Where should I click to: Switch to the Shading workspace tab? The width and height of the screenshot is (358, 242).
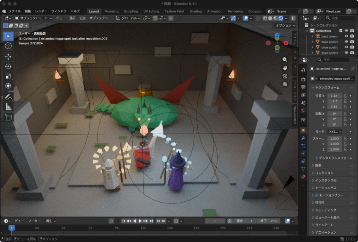point(195,11)
